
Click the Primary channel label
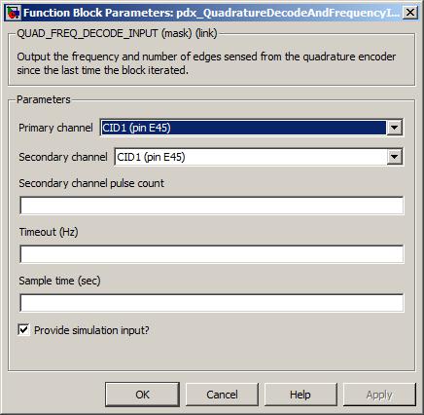55,128
